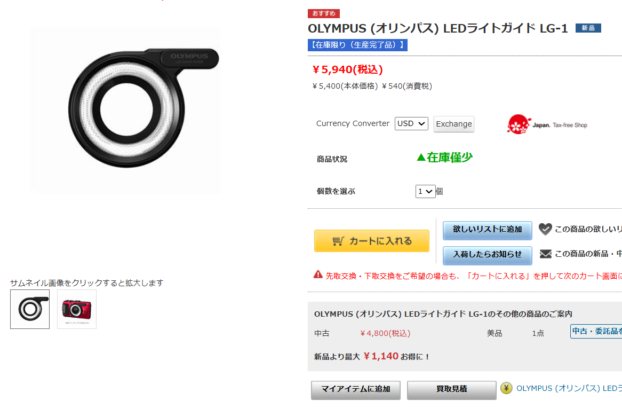Click the yen coin icon

[x=506, y=388]
